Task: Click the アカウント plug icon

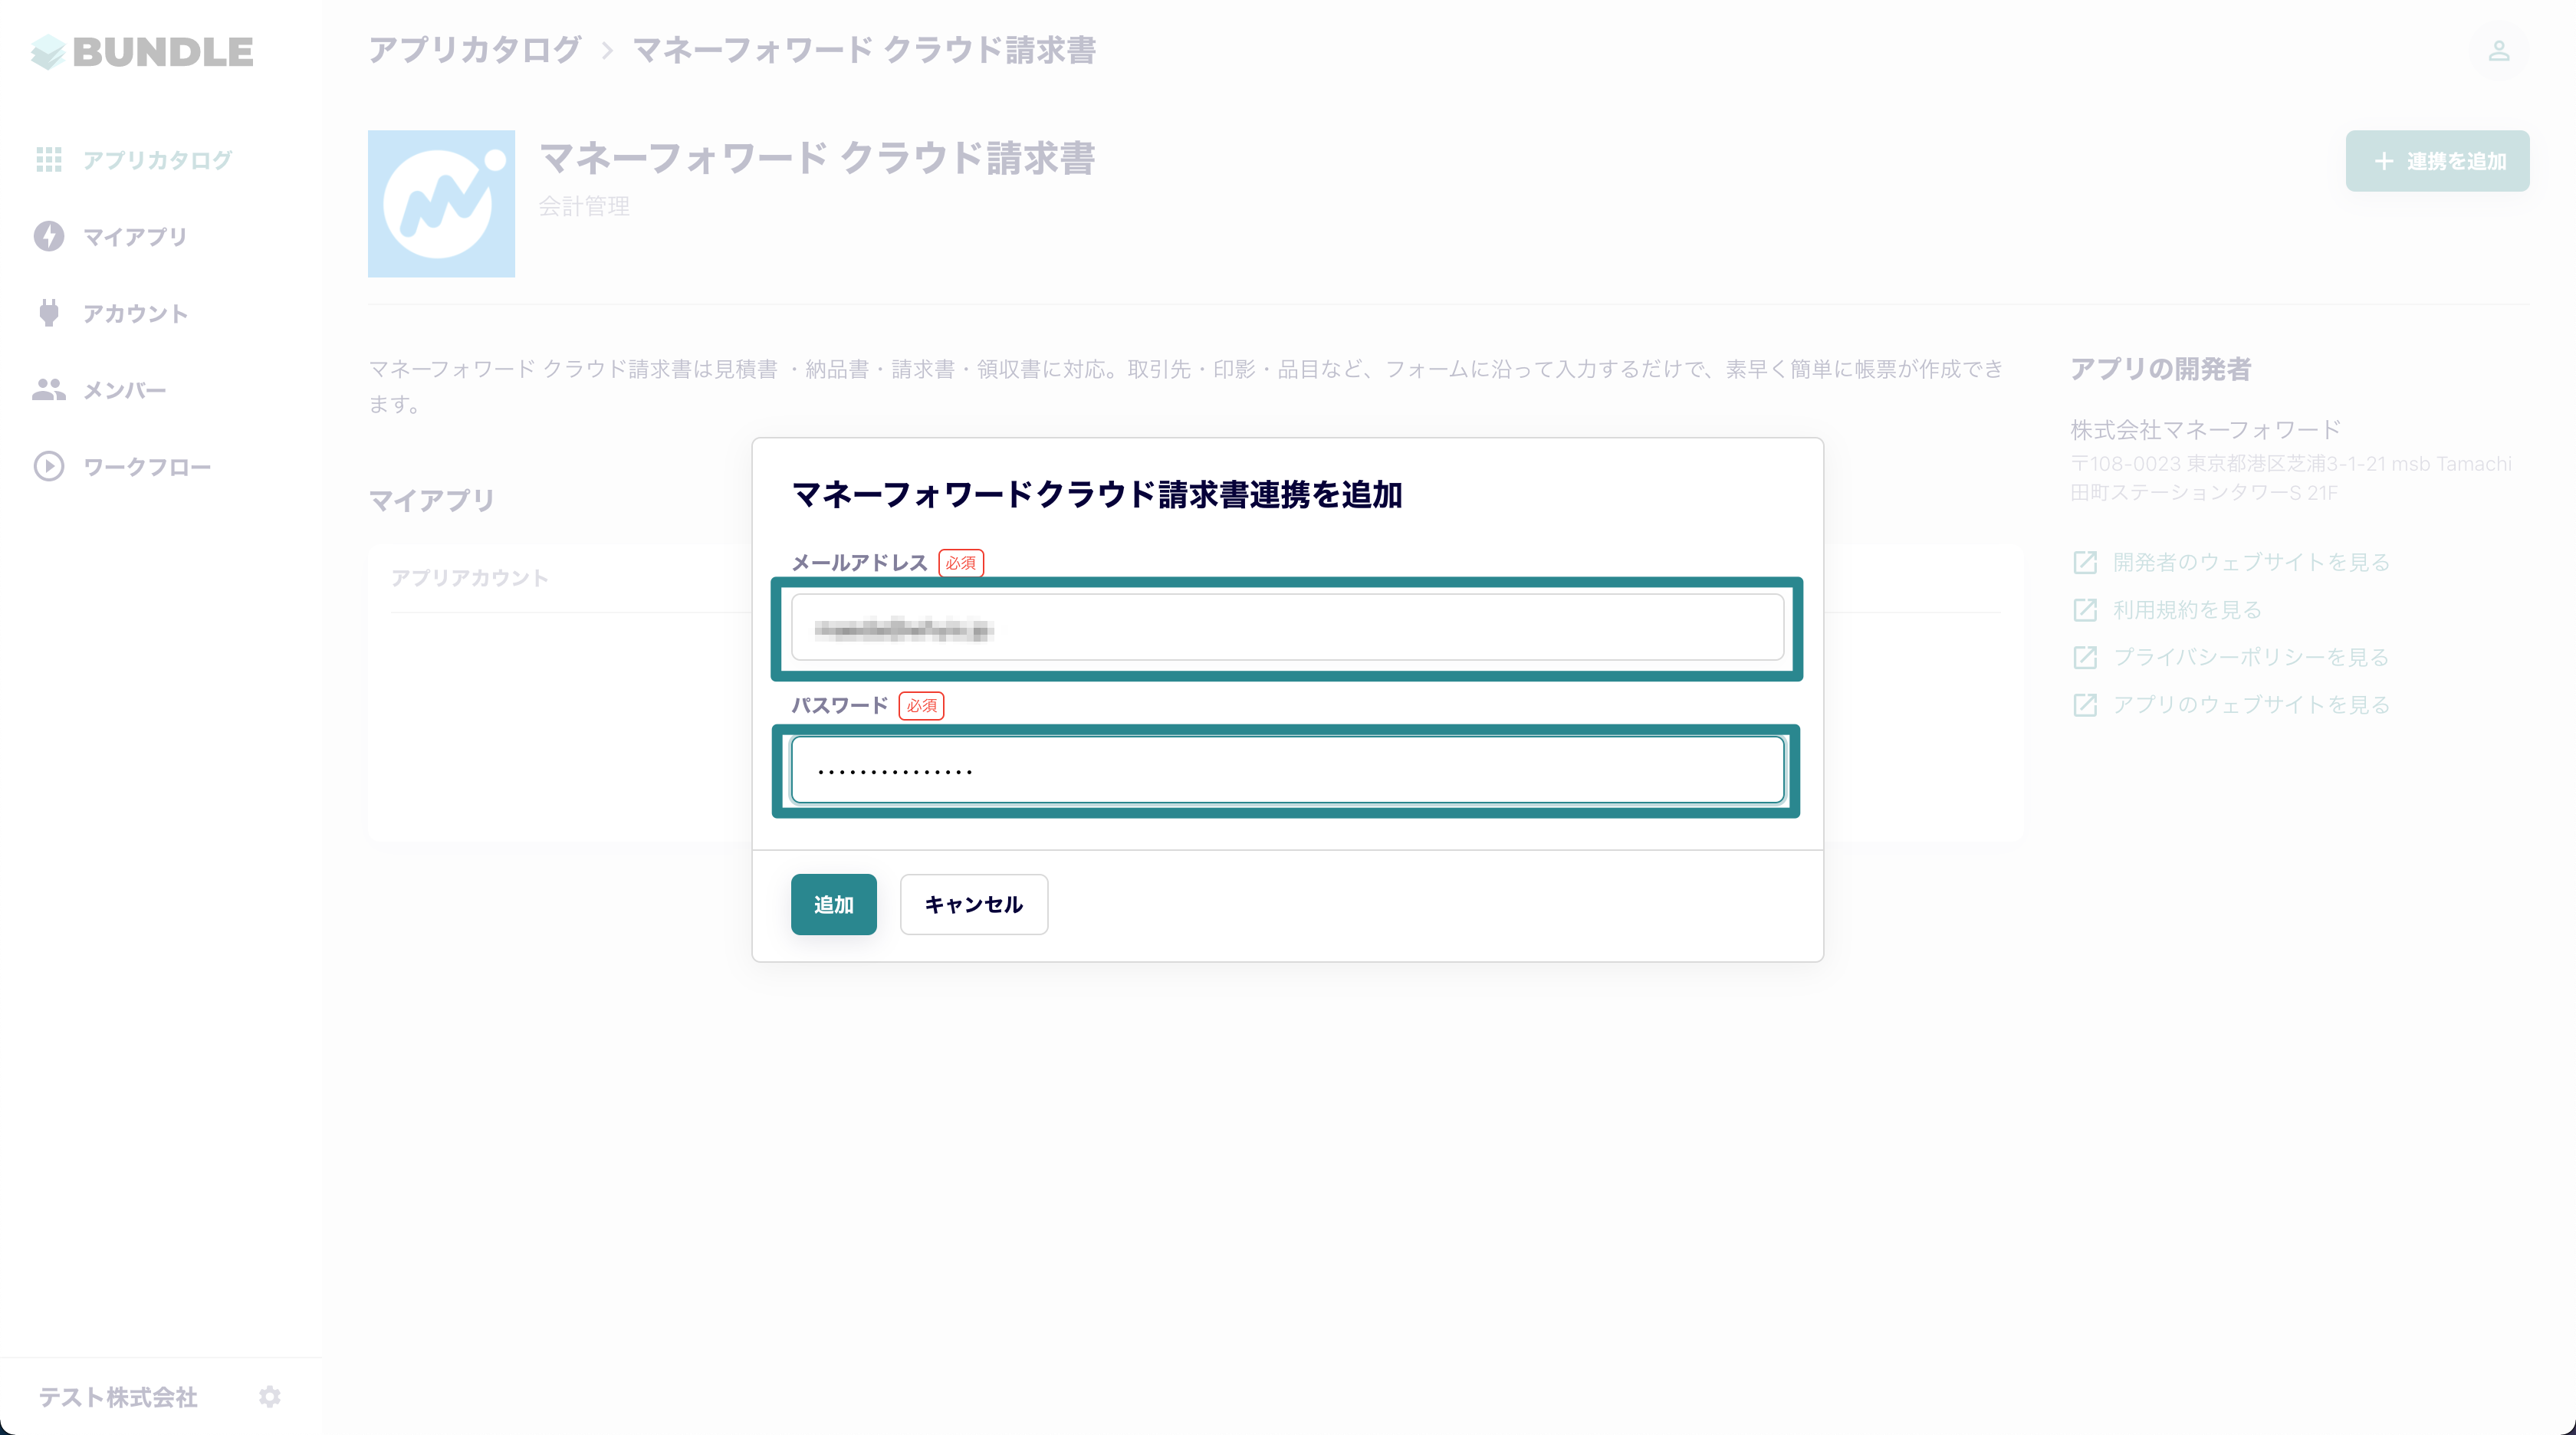Action: 49,313
